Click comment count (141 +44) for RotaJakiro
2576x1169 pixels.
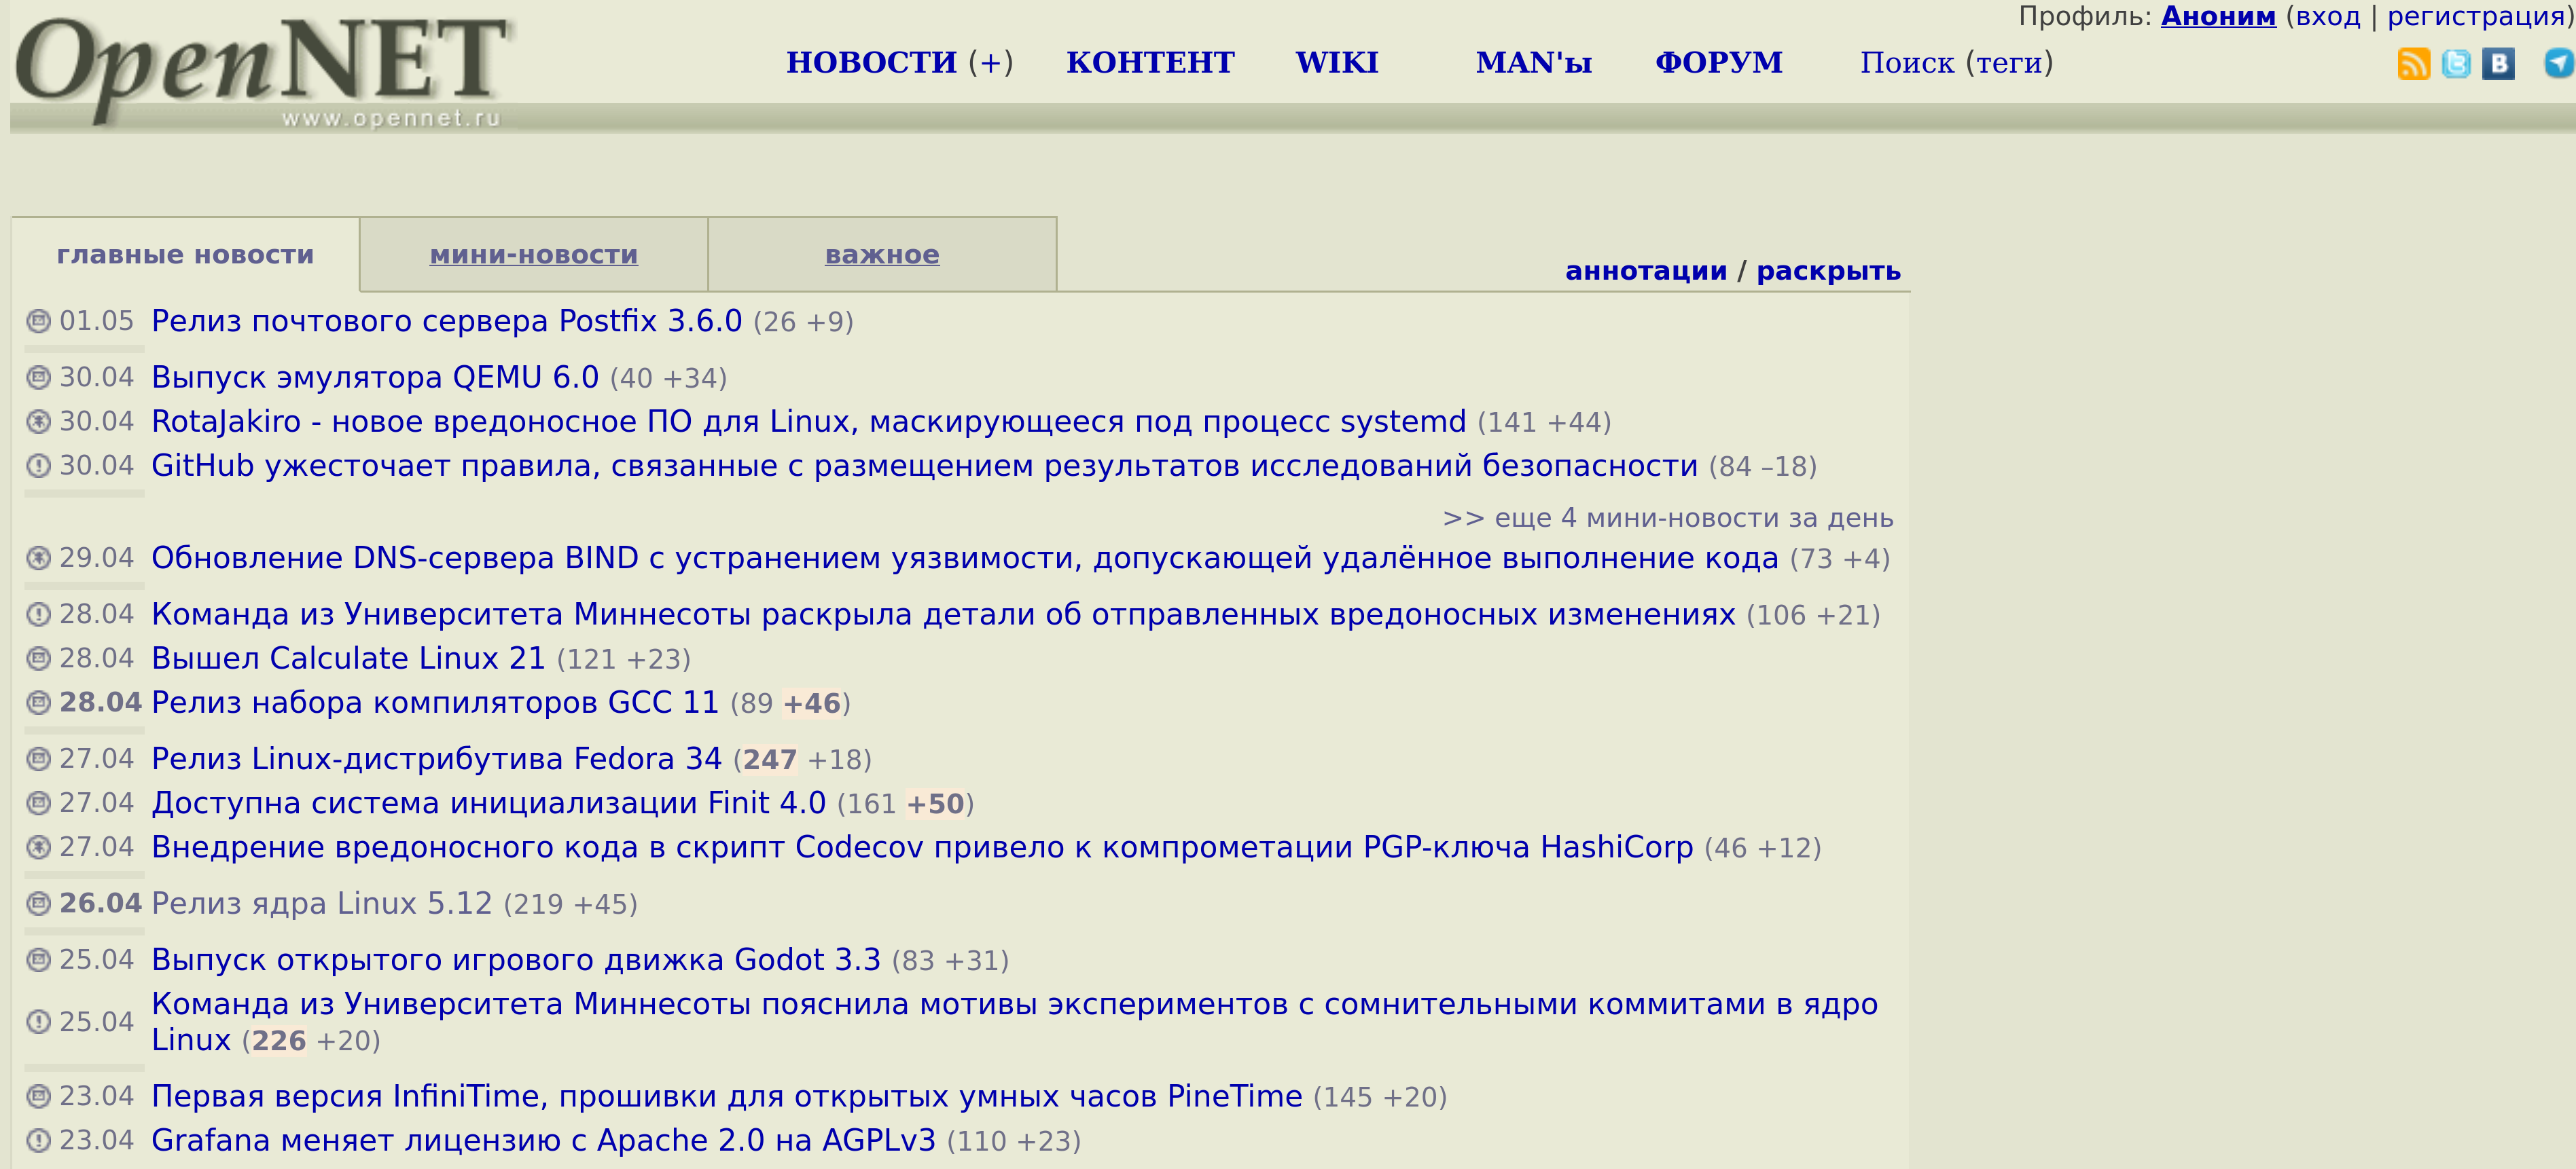coord(1544,422)
